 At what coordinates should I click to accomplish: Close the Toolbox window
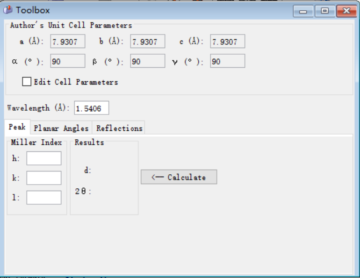click(346, 11)
